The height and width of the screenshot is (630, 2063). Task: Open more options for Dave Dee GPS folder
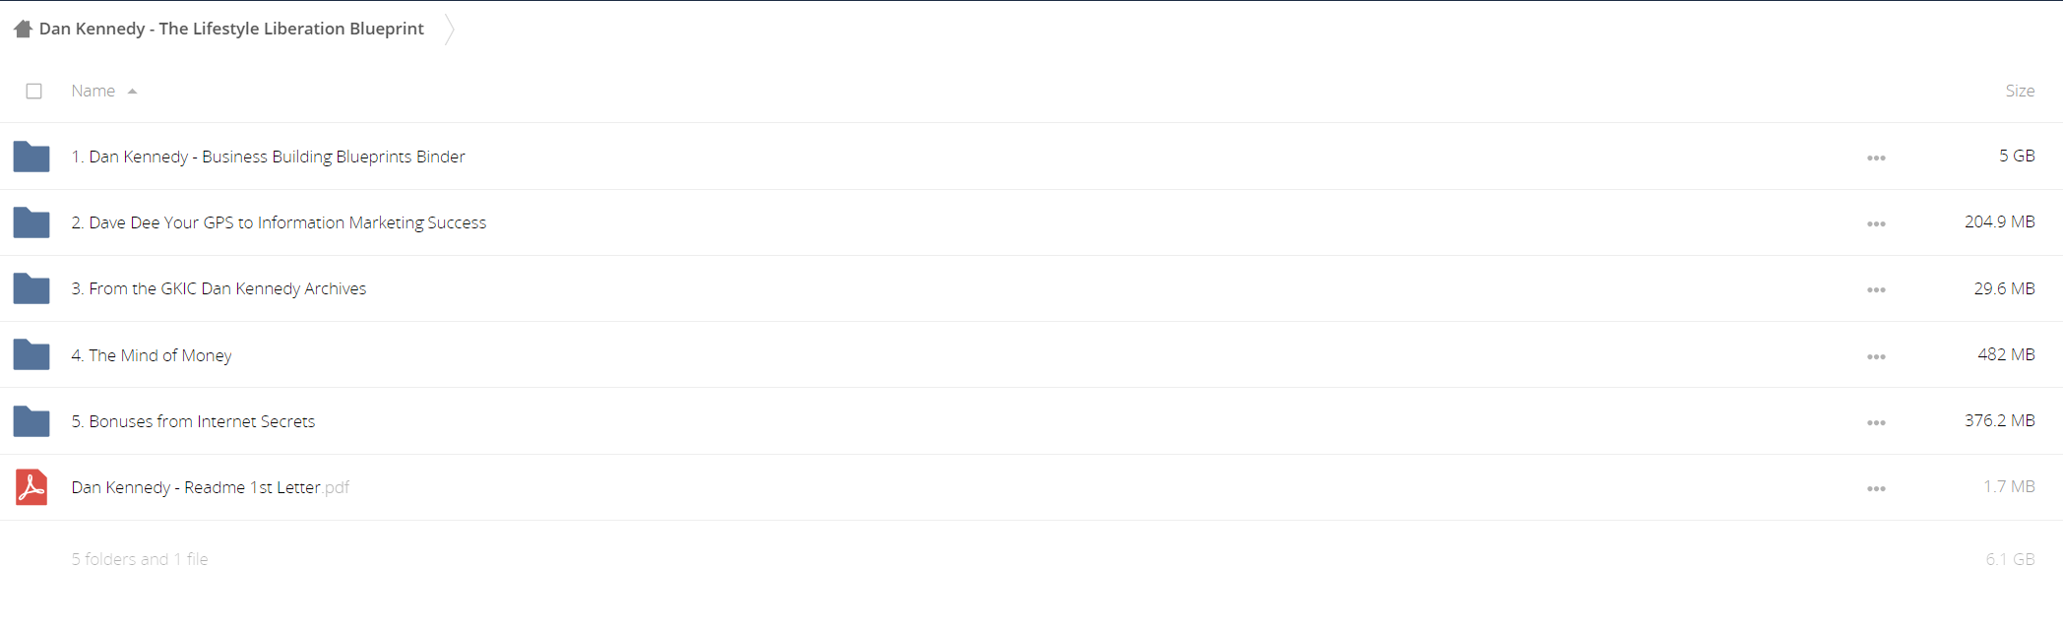[x=1876, y=223]
